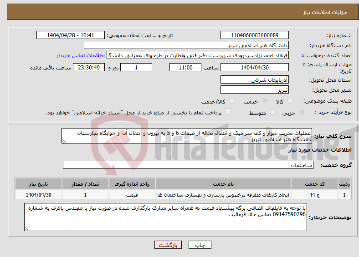Click buyer notes text area

165,217
